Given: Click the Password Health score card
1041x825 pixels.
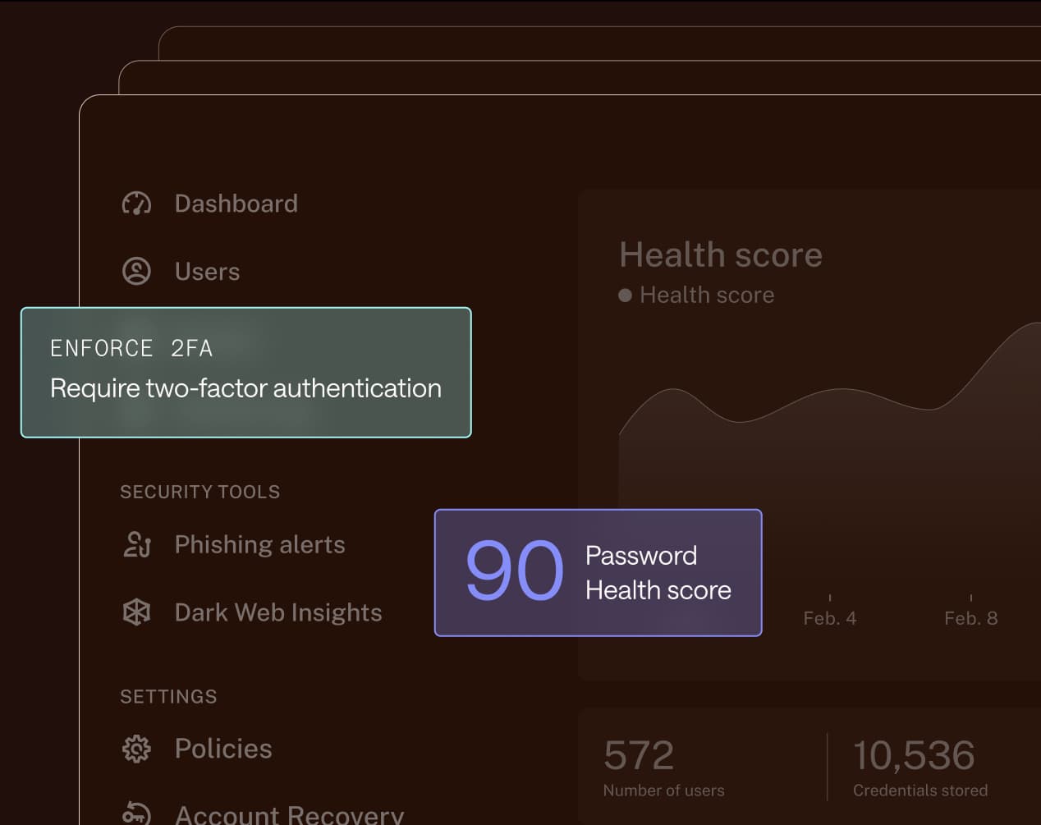Looking at the screenshot, I should pyautogui.click(x=598, y=572).
